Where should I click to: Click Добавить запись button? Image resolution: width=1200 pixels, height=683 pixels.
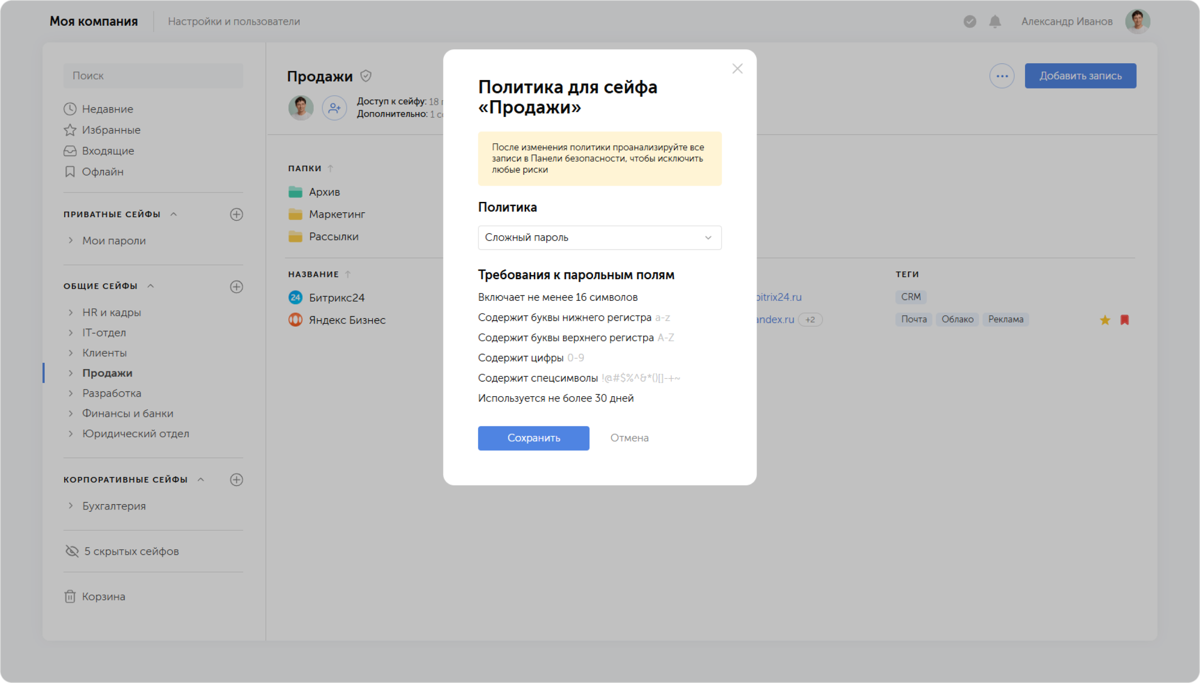coord(1080,76)
